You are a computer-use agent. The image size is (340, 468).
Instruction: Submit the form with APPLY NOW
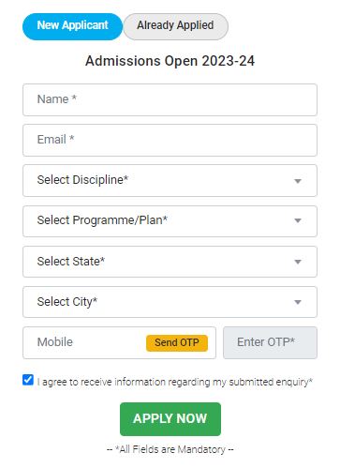tap(170, 419)
